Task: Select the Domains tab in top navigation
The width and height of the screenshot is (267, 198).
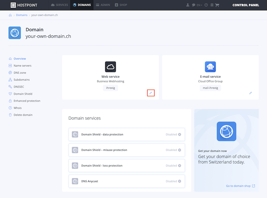Action: [82, 5]
